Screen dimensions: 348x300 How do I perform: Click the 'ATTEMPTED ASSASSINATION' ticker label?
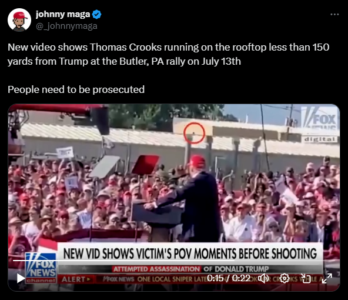[156, 269]
